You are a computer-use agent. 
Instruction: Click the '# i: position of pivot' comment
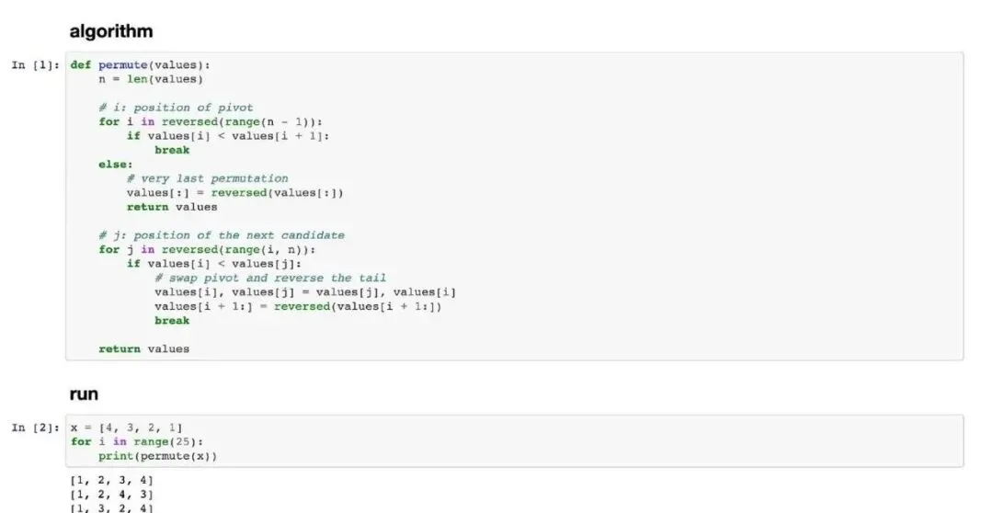pyautogui.click(x=176, y=108)
